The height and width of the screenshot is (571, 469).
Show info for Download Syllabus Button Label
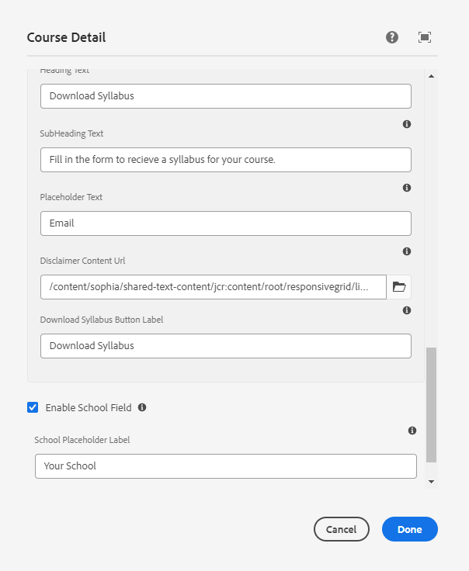tap(407, 310)
